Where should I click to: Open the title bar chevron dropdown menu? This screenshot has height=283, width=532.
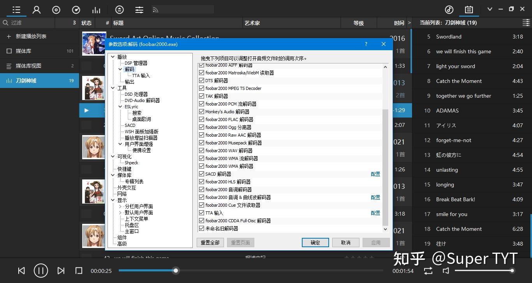490,9
